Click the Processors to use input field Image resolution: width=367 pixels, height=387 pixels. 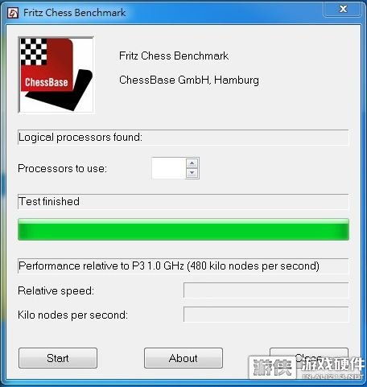tap(169, 168)
